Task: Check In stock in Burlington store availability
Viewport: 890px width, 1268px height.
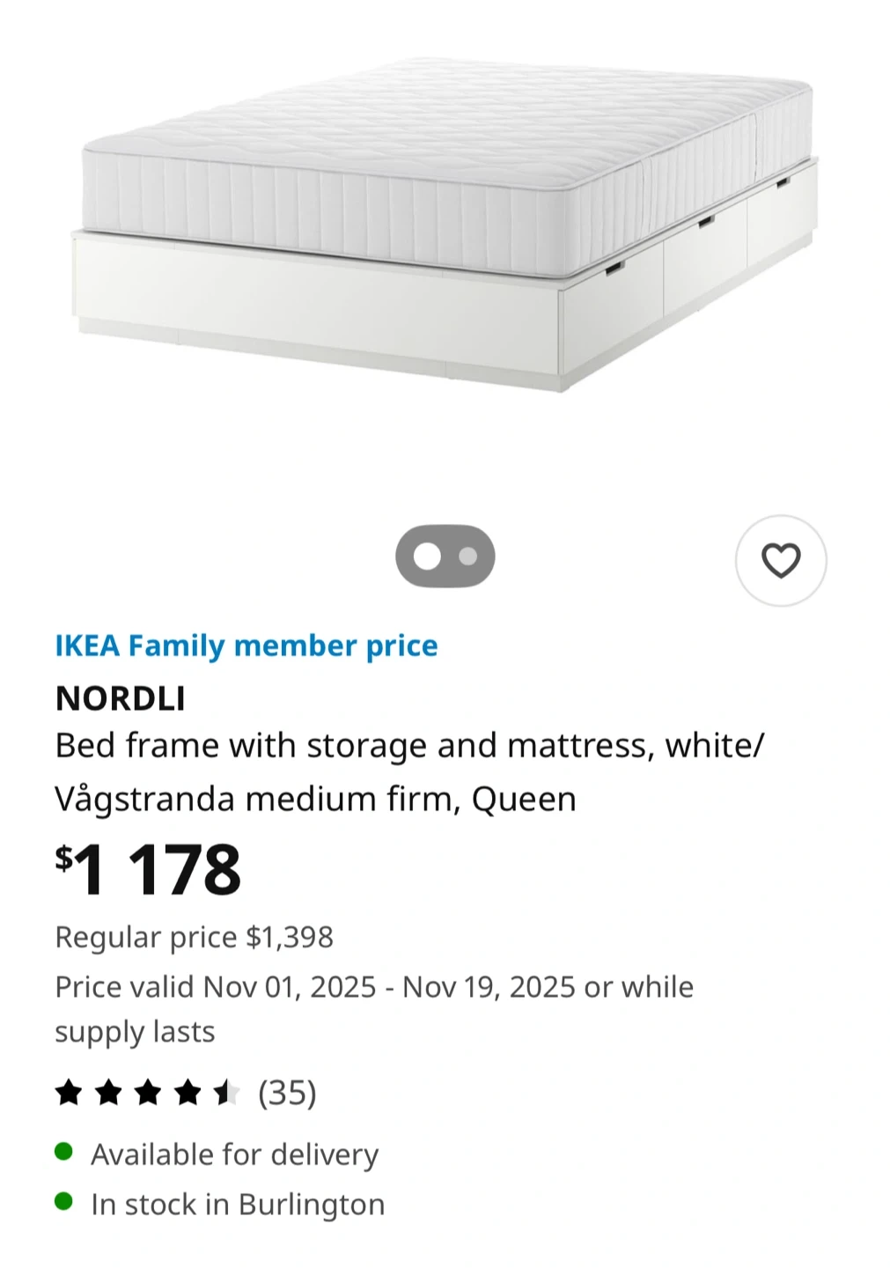Action: tap(238, 1204)
